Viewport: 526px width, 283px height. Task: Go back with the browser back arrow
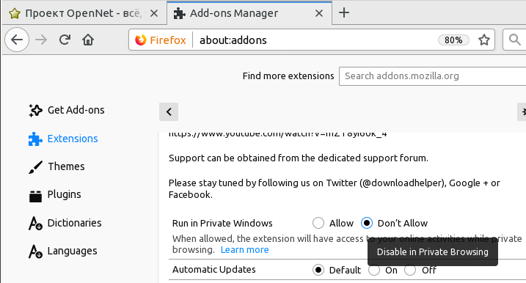point(17,40)
